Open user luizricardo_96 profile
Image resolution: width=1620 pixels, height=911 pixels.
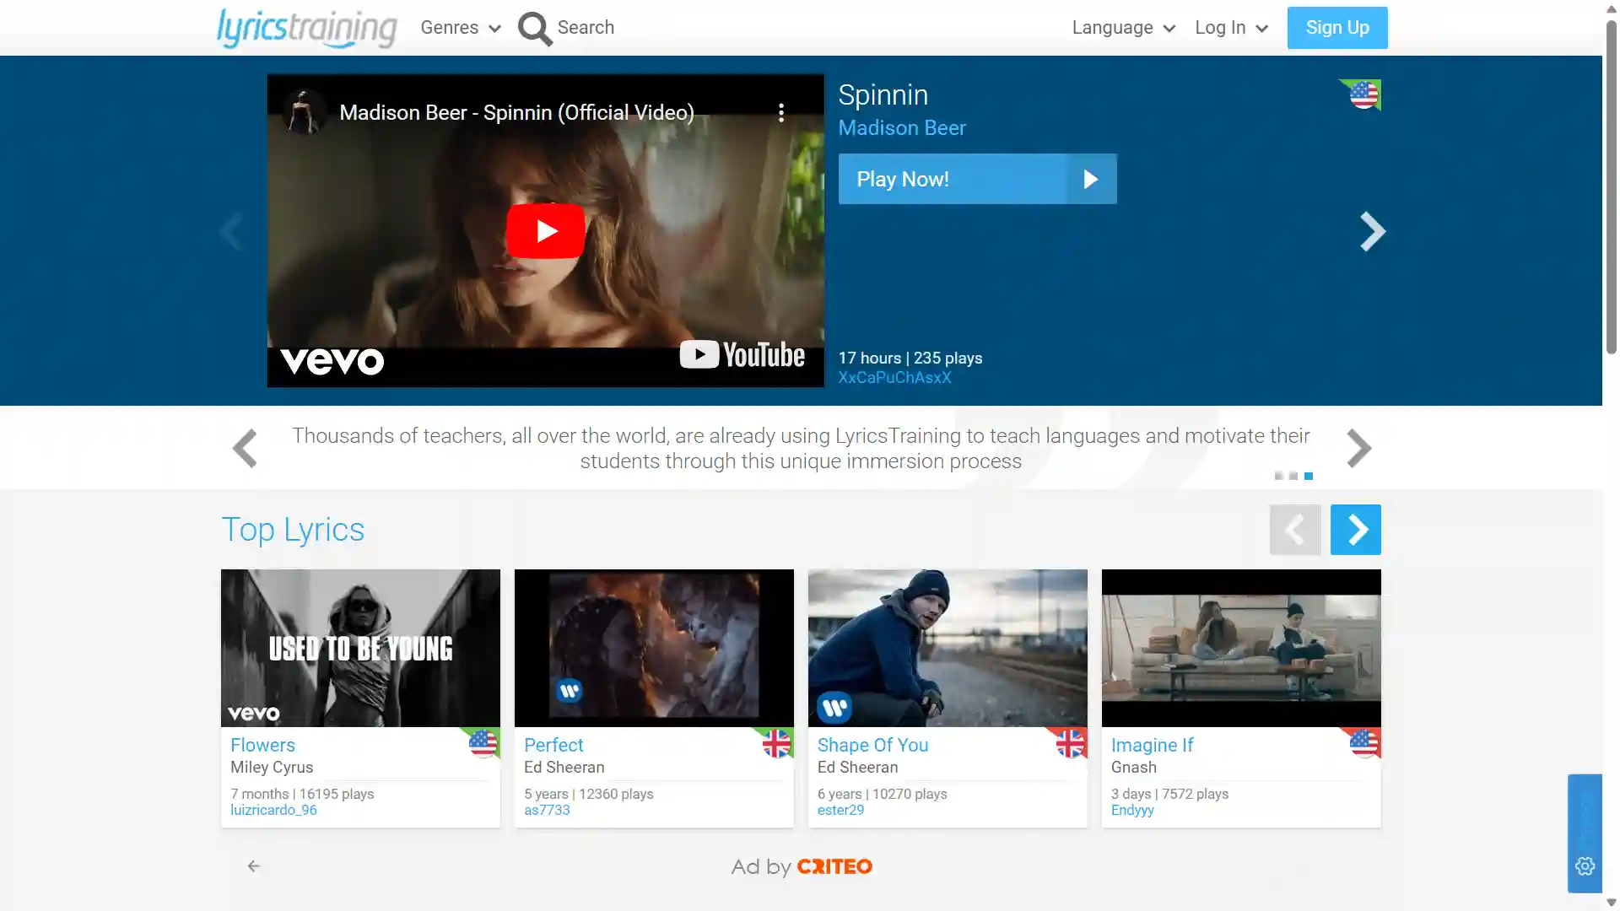(273, 811)
